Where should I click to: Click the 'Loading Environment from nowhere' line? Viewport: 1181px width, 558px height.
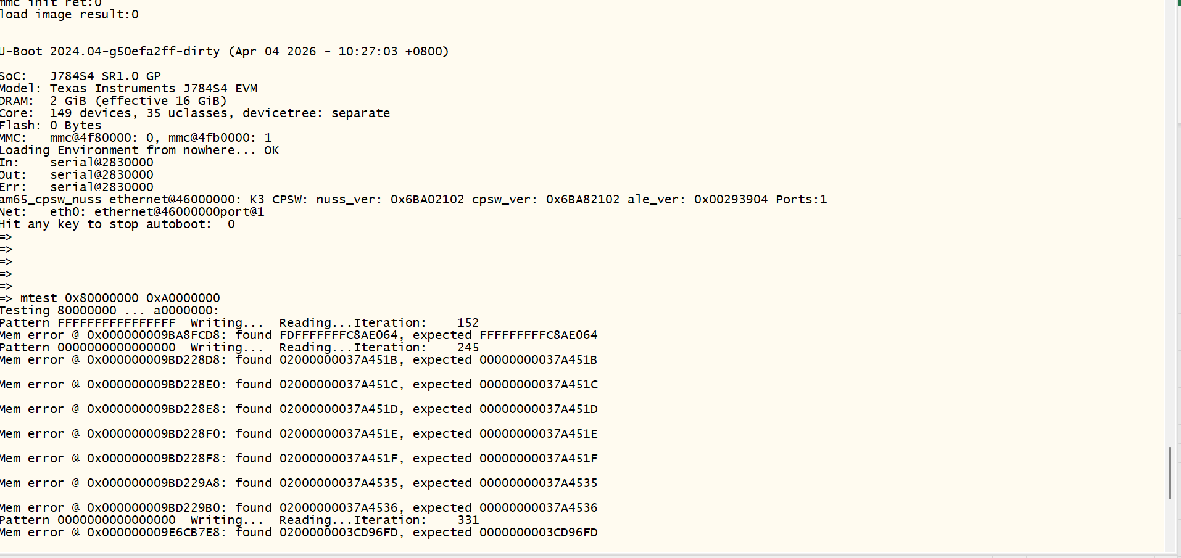click(x=139, y=150)
